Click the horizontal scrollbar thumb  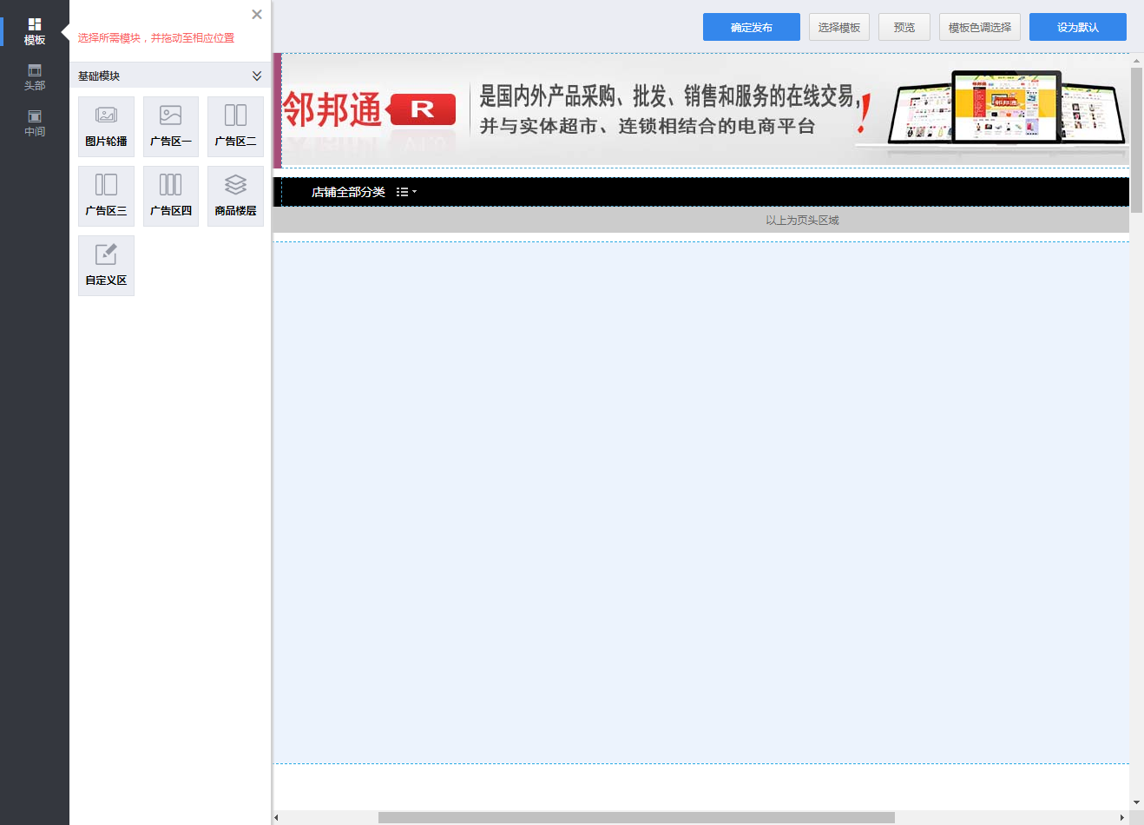point(635,817)
